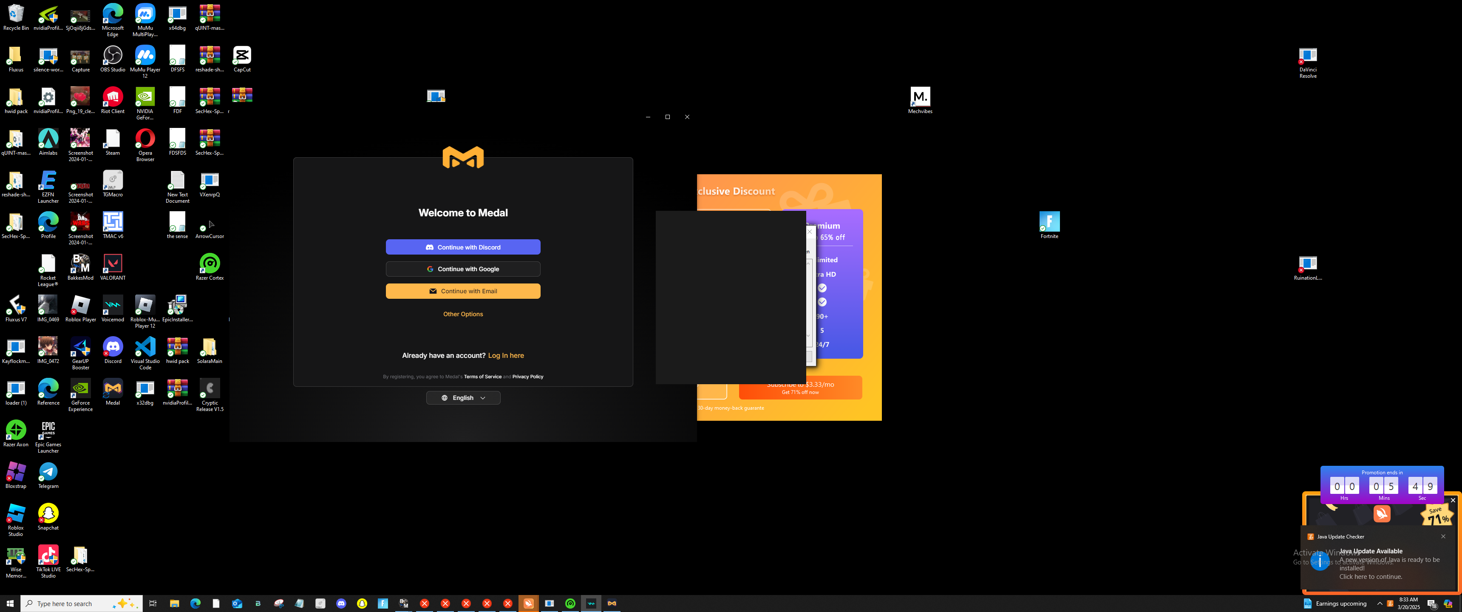Viewport: 1462px width, 612px height.
Task: Click Snapchat icon in the taskbar
Action: pos(362,603)
